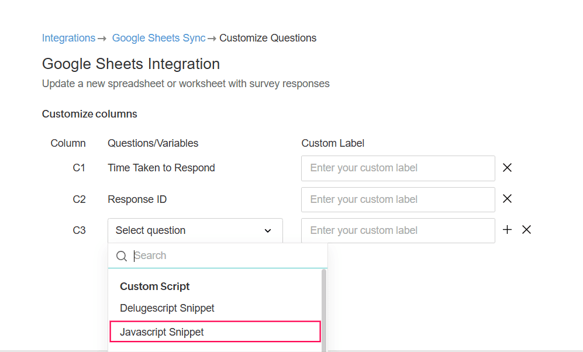
Task: Choose Delugescript Snippet from the list
Action: pyautogui.click(x=167, y=308)
